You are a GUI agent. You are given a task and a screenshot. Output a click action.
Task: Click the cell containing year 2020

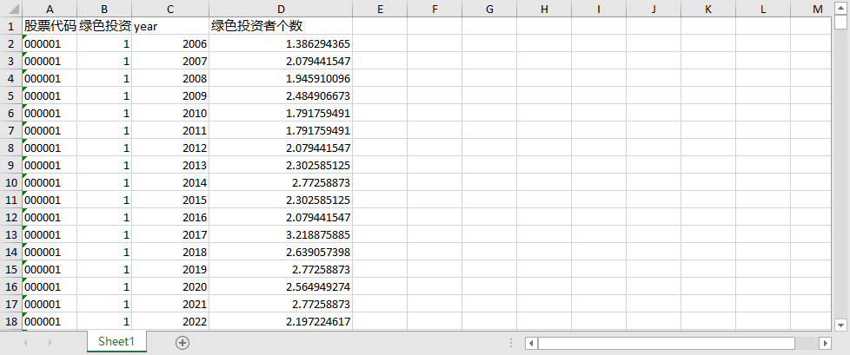170,286
